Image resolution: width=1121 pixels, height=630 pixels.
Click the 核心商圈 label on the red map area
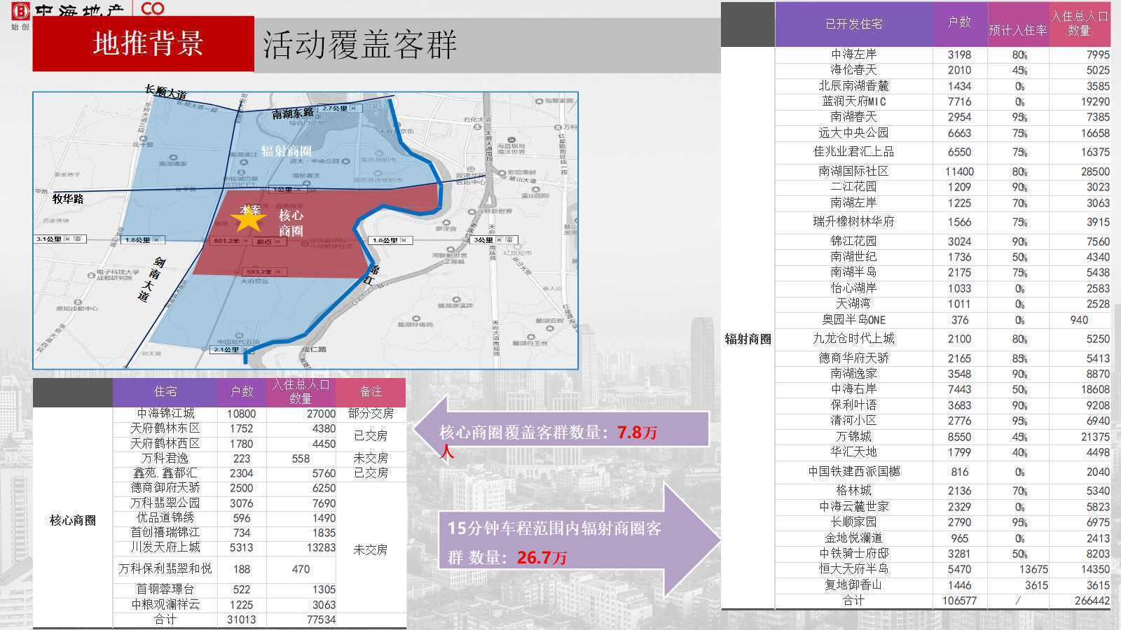(x=291, y=223)
